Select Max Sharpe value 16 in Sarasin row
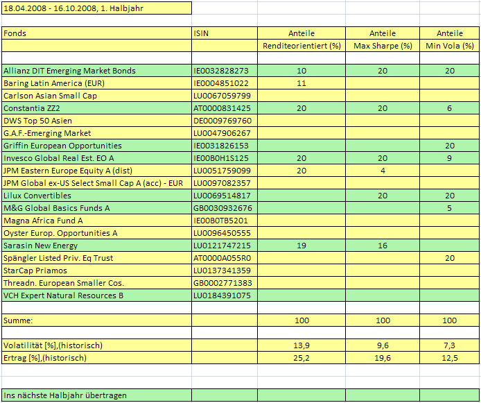 (383, 246)
